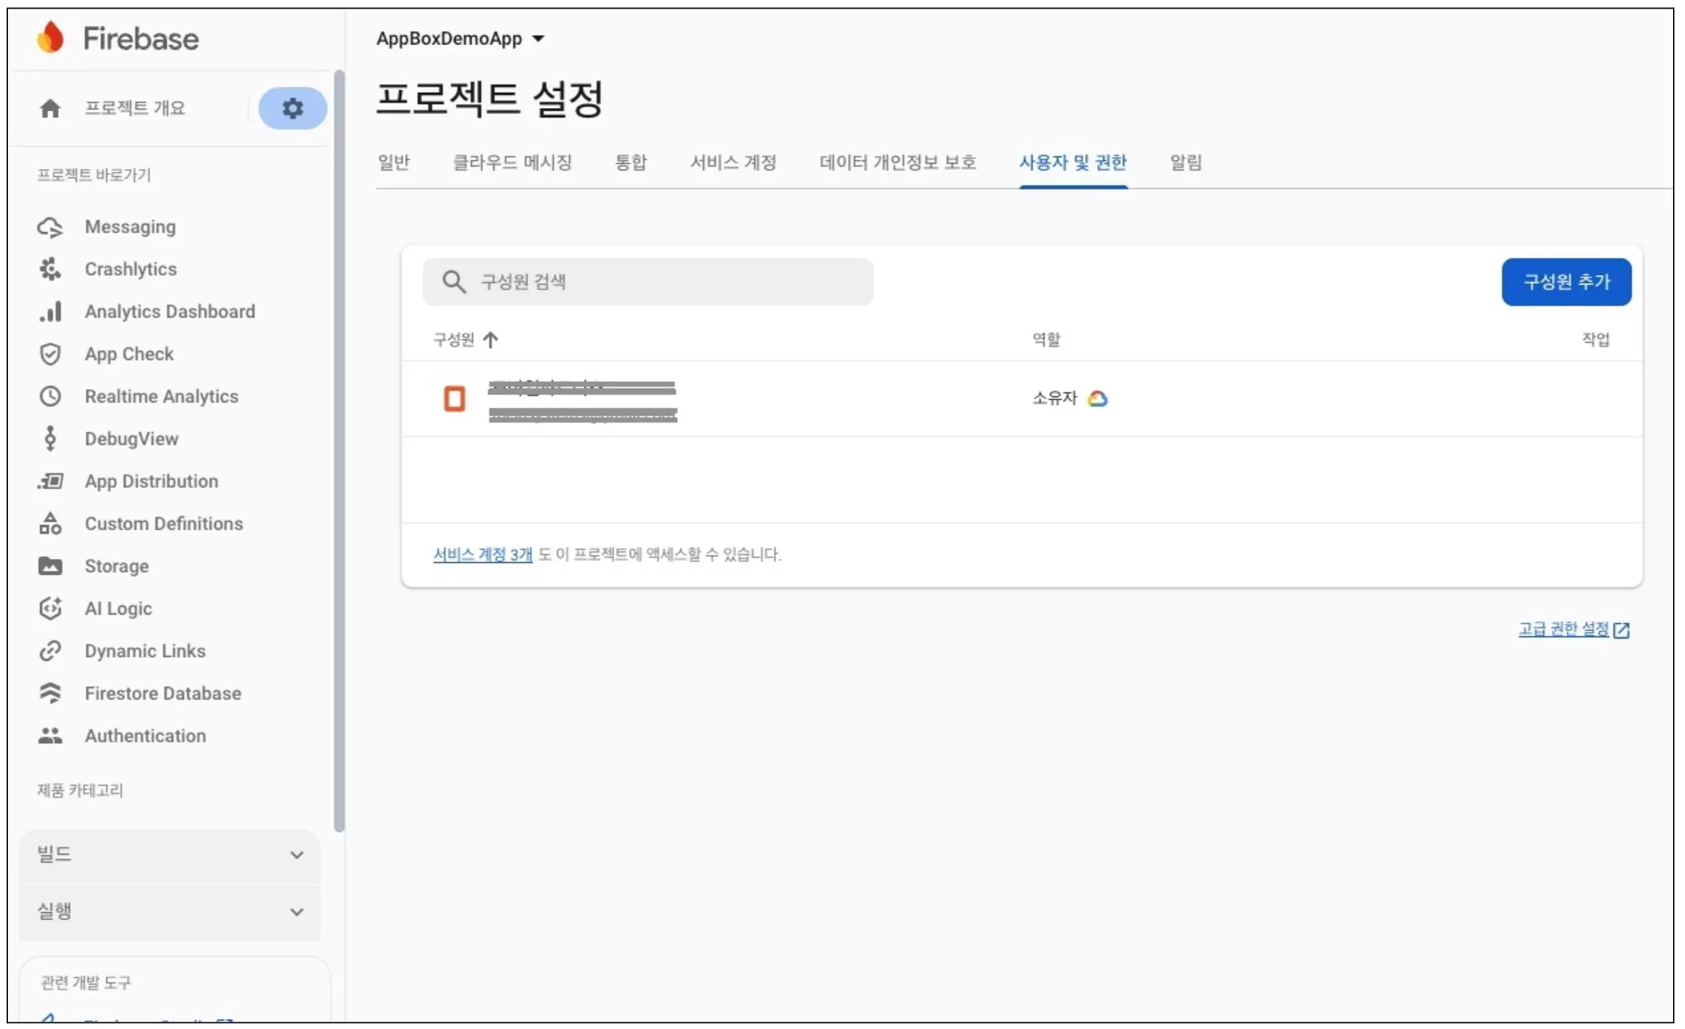The width and height of the screenshot is (1685, 1029).
Task: Click the 프로젝트 바로가기 section label
Action: point(93,175)
